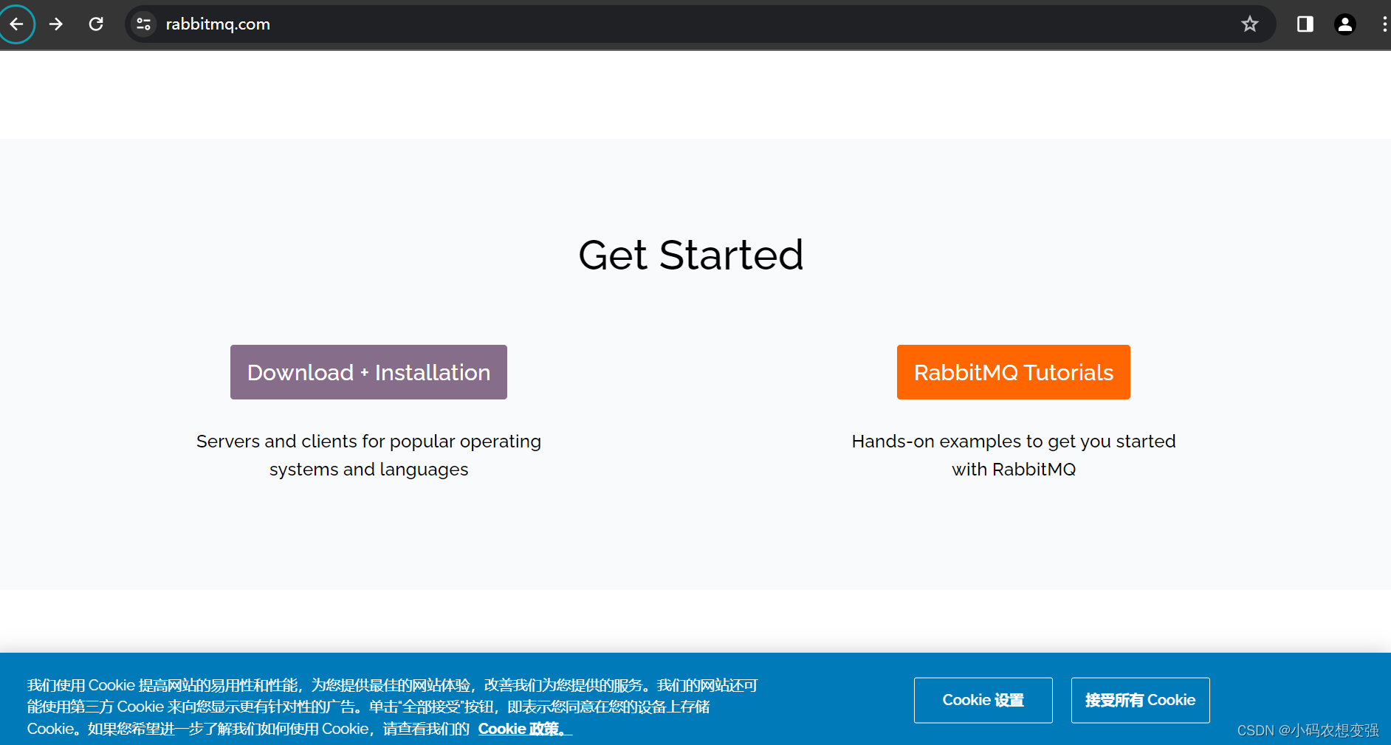Open the Chrome three-dot menu
This screenshot has width=1391, height=745.
click(x=1384, y=24)
